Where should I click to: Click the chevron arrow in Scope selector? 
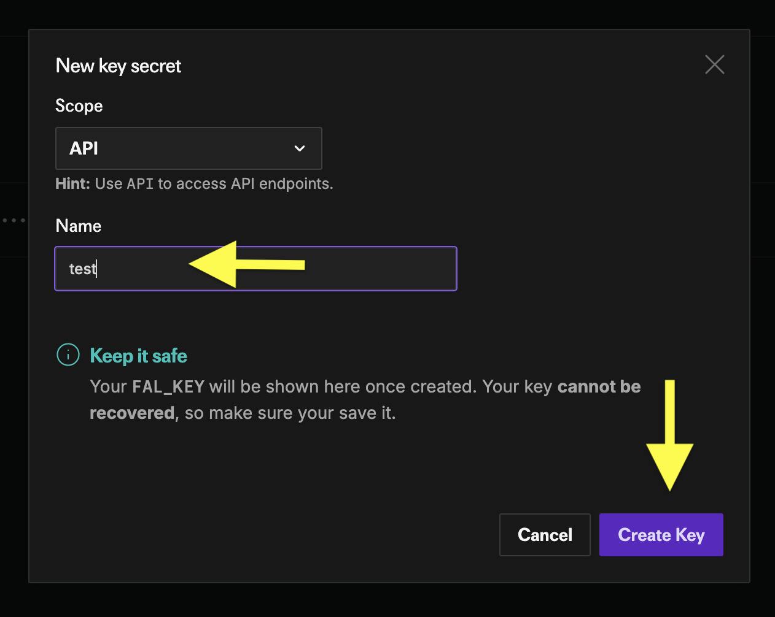click(300, 148)
